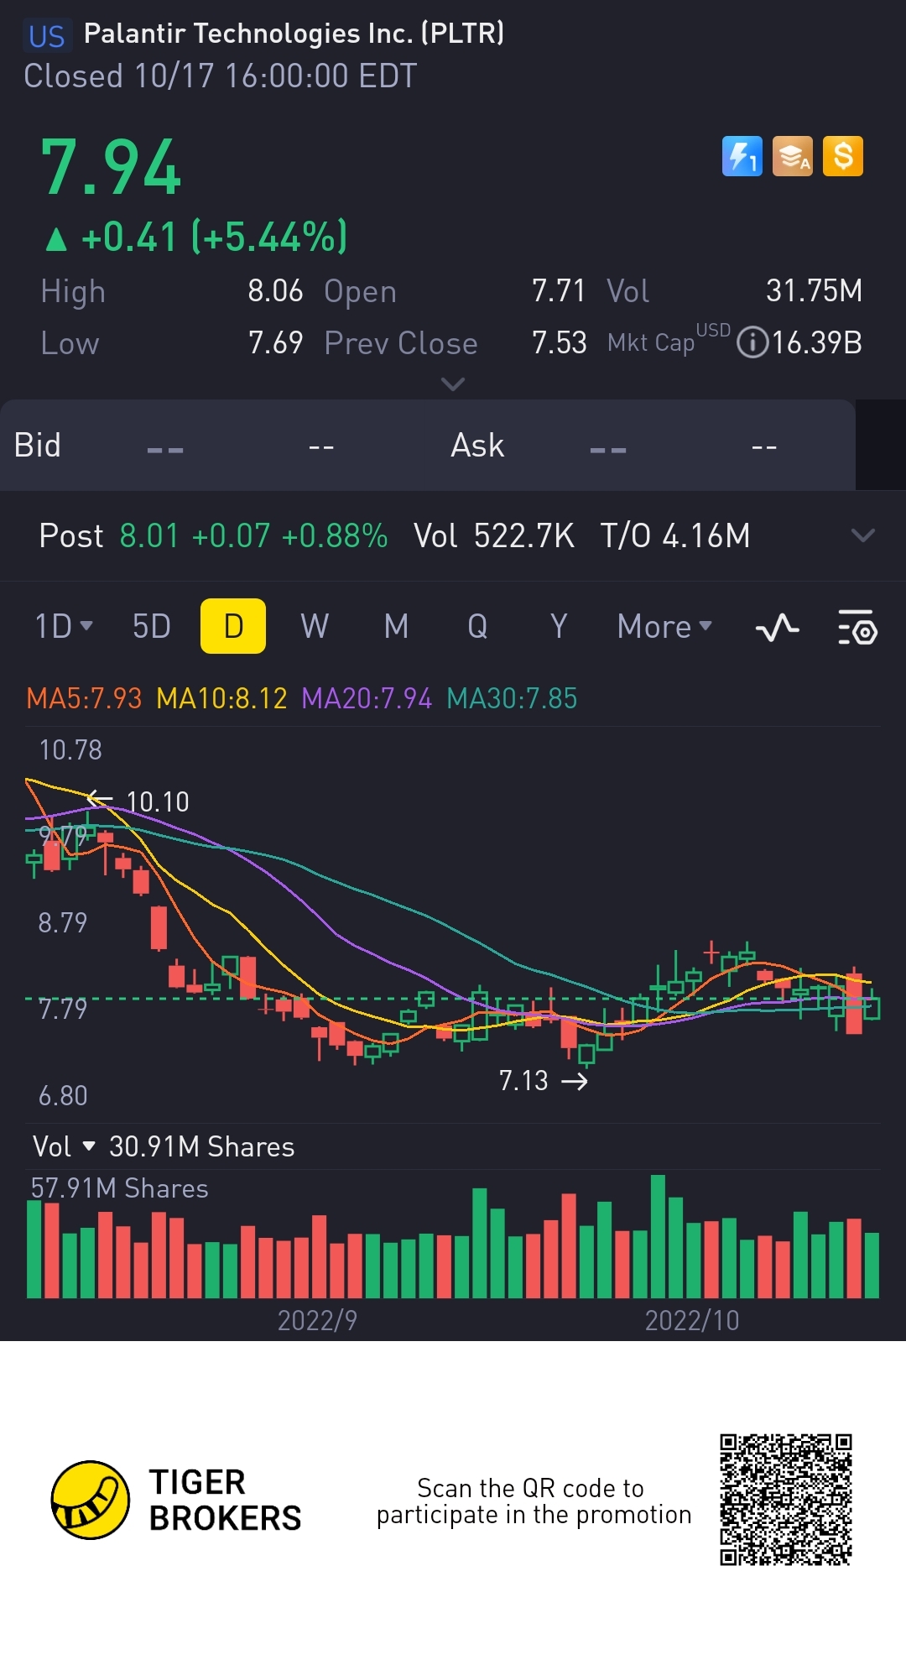Tap the Tiger Brokers logo
906x1660 pixels.
(x=176, y=1500)
